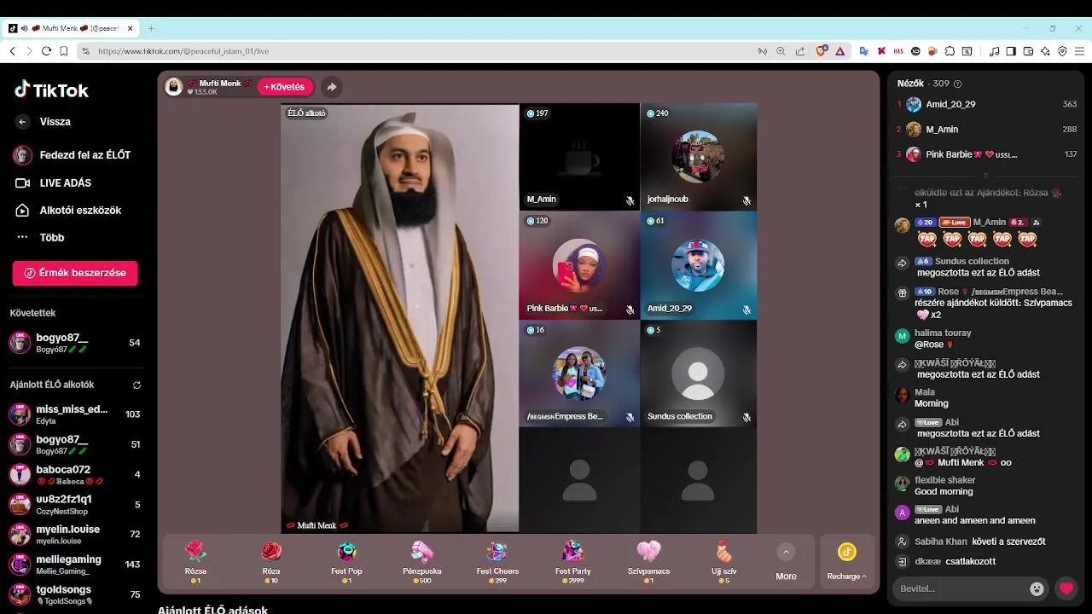Select the jorhaljnoub guest tile
Screen dimensions: 1092x614
point(699,157)
